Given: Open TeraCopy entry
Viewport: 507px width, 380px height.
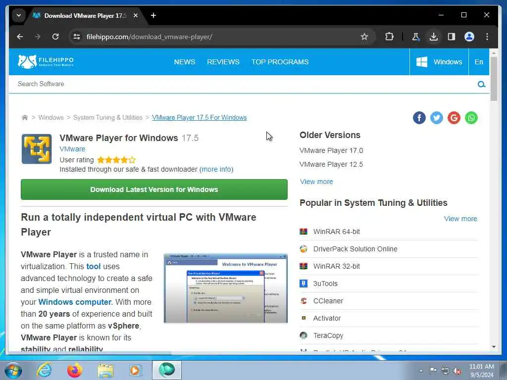Looking at the screenshot, I should click(x=328, y=336).
